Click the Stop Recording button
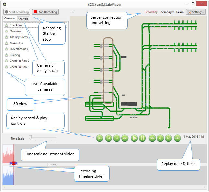Viewport: 209px width, 192px height. 45,12
